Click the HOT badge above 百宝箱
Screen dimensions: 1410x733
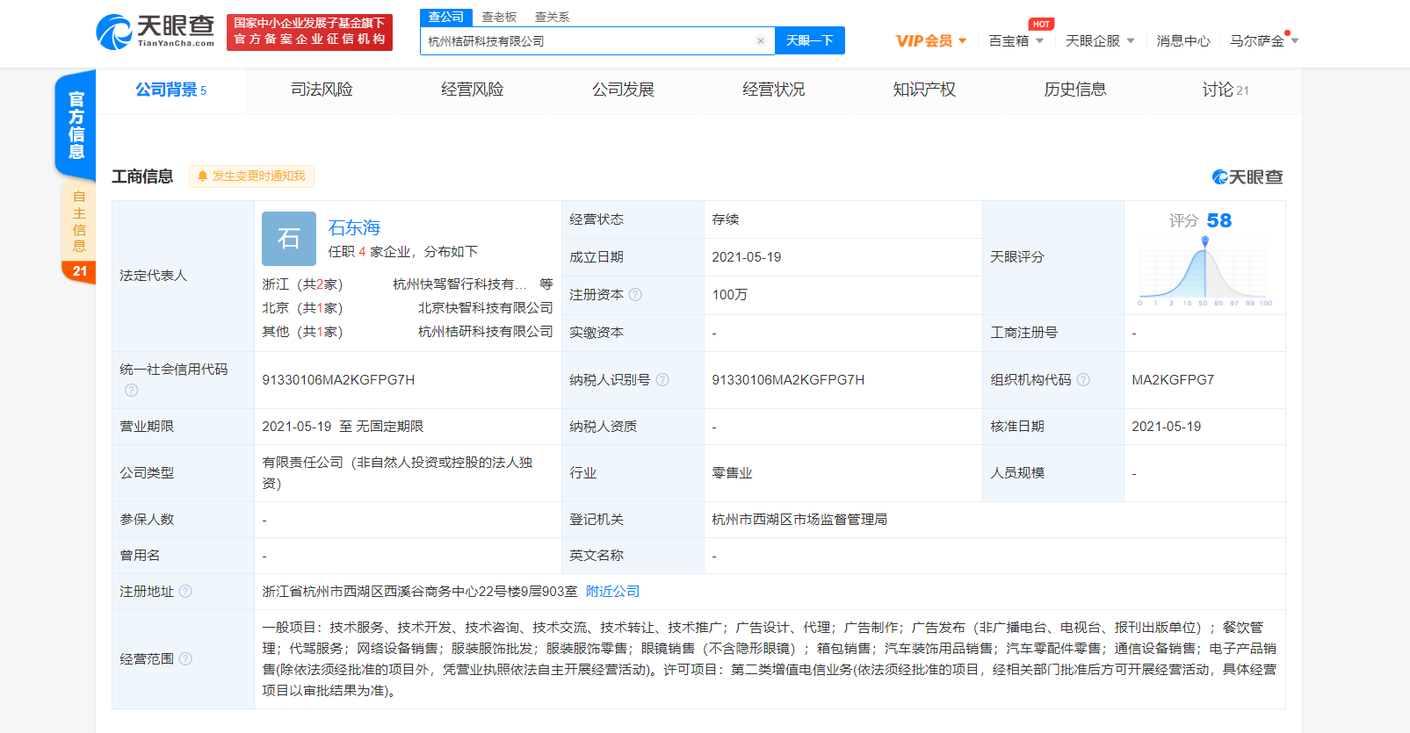pos(1041,25)
